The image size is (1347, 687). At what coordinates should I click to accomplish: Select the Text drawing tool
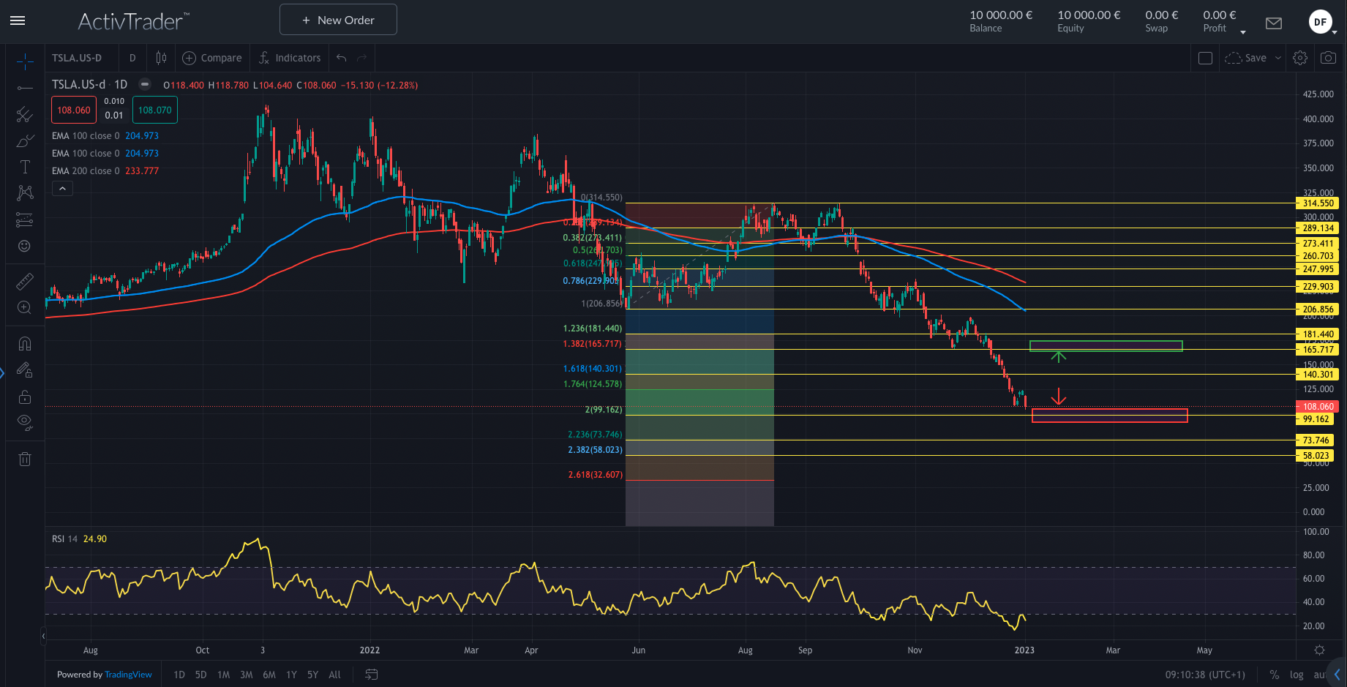pos(25,167)
